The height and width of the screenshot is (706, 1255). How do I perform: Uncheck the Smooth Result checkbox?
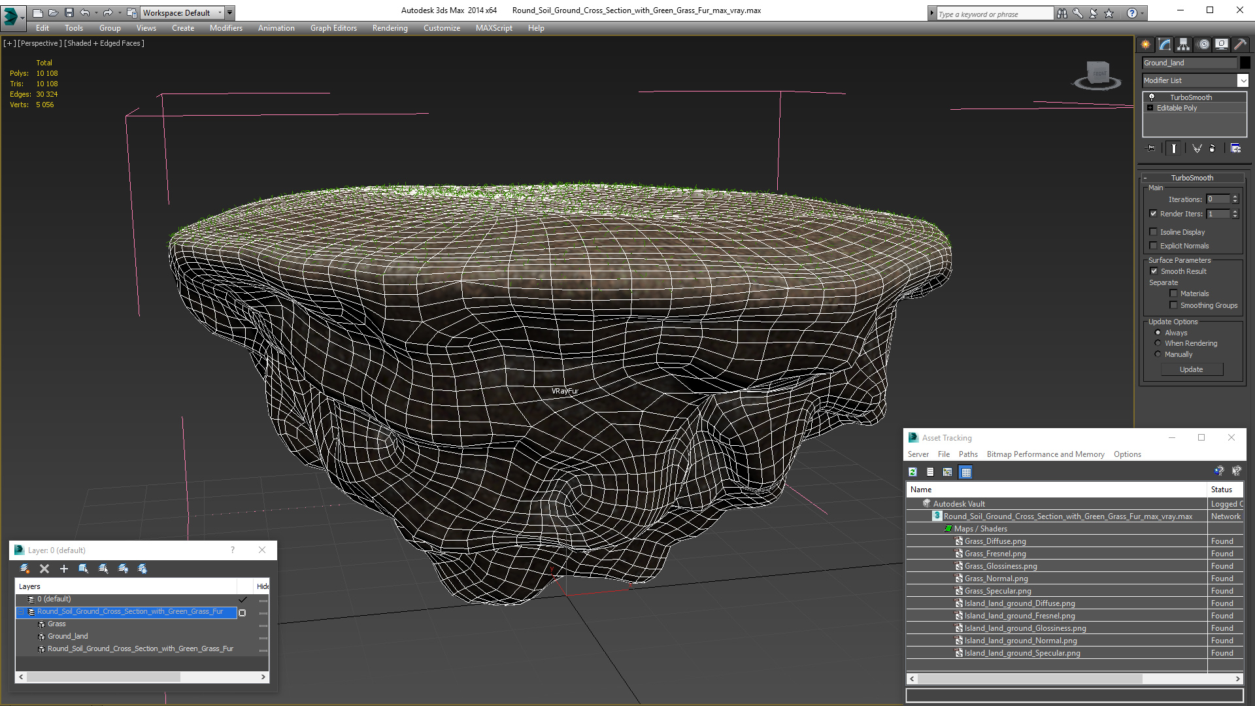point(1154,271)
